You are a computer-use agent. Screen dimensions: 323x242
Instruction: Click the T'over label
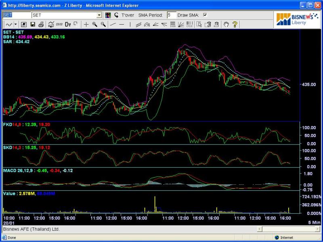[x=128, y=15]
